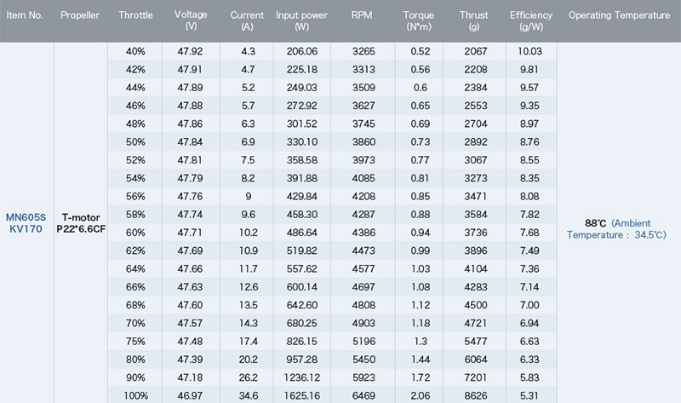This screenshot has height=403, width=681.
Task: Click the Operating Temperature header
Action: [x=620, y=15]
